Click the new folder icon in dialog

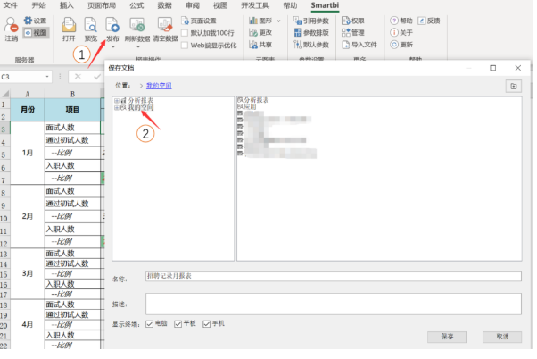click(514, 86)
